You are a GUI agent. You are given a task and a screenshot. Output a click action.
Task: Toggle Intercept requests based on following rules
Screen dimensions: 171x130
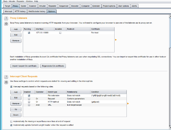coord(11,87)
